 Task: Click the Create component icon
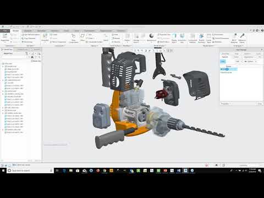click(x=54, y=35)
